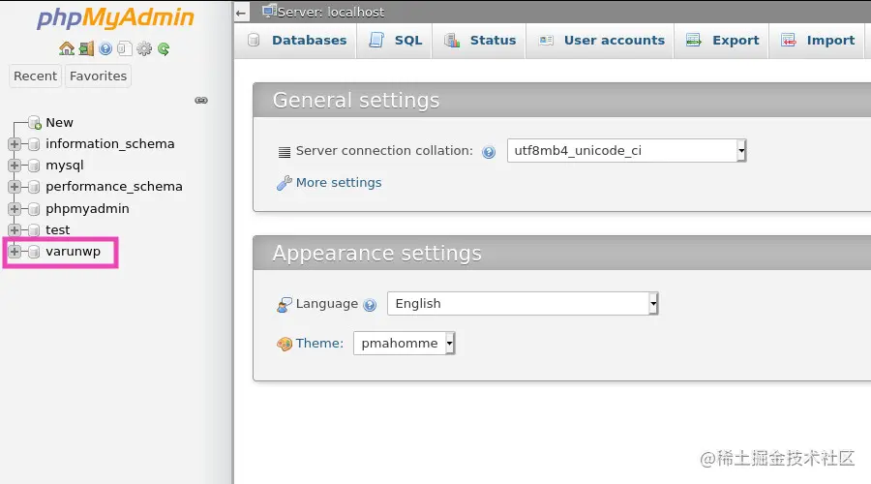The image size is (871, 484).
Task: Select the mysql database in tree
Action: (65, 166)
